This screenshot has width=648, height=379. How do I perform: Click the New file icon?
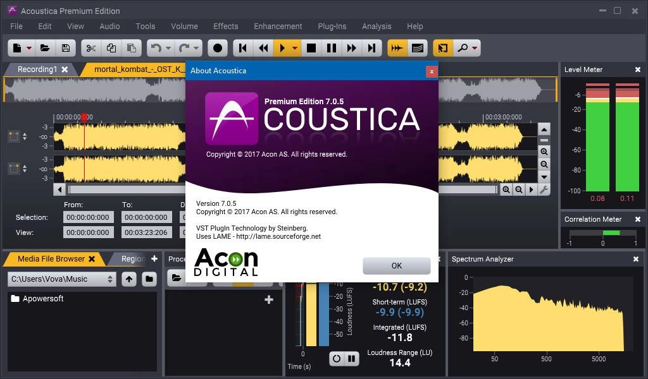(x=17, y=48)
